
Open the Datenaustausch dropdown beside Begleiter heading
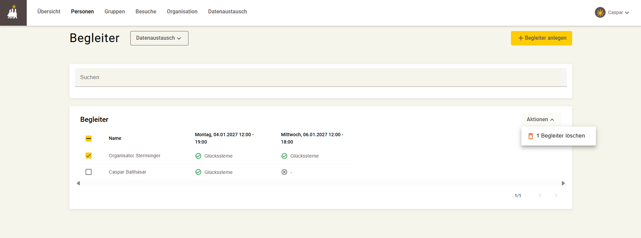(159, 38)
